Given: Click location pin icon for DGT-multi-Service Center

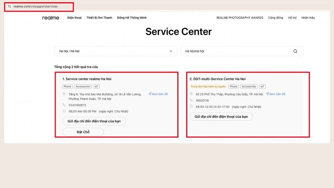Looking at the screenshot, I should (x=191, y=94).
